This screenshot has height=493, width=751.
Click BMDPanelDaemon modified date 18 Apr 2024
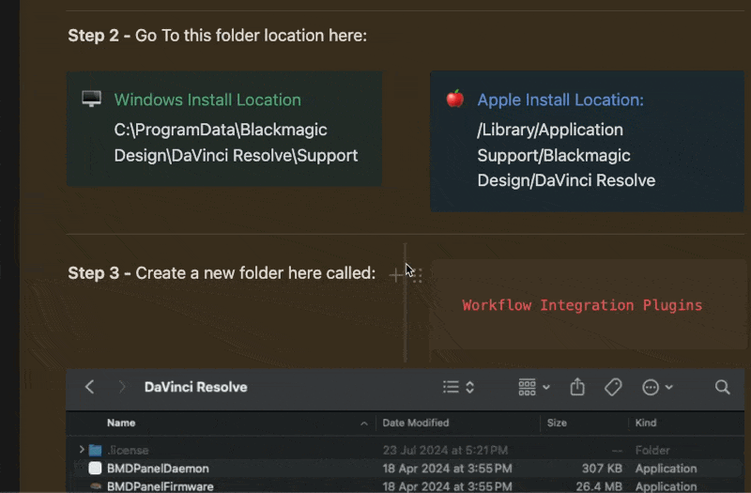[447, 468]
